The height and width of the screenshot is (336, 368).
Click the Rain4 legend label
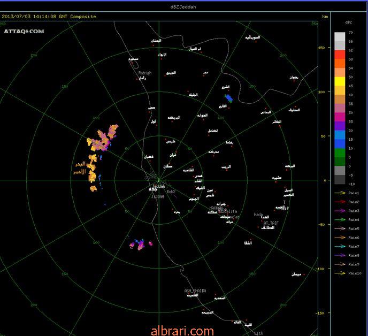[x=354, y=220]
